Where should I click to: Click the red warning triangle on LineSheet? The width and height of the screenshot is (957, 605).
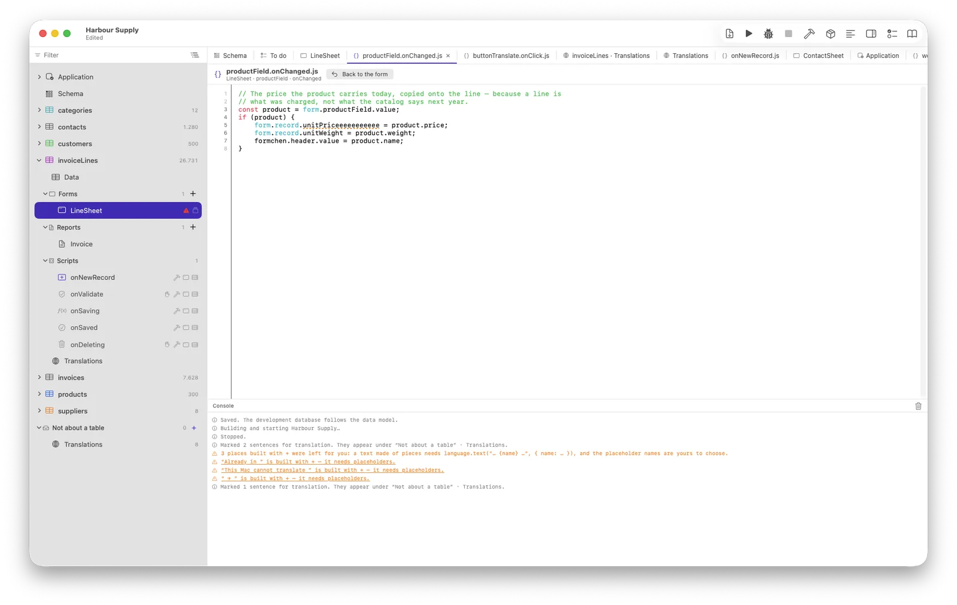(186, 211)
